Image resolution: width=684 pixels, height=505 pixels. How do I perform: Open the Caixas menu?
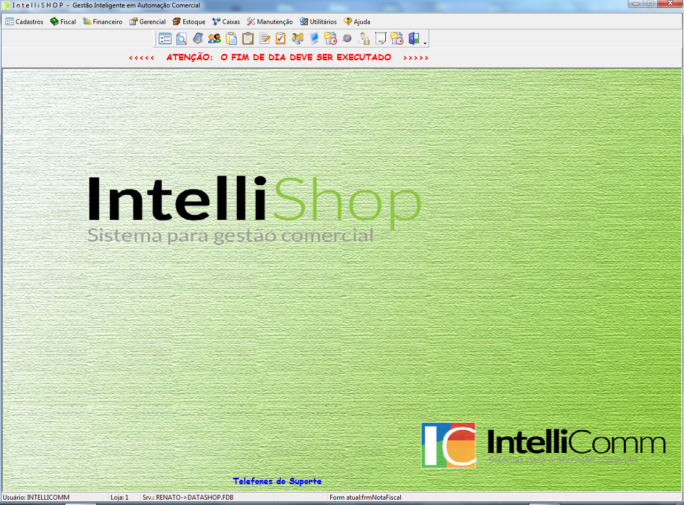click(x=226, y=22)
